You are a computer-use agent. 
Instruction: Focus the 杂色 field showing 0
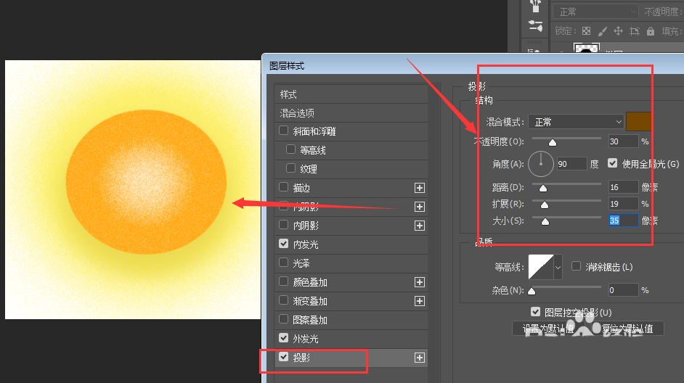(x=623, y=289)
